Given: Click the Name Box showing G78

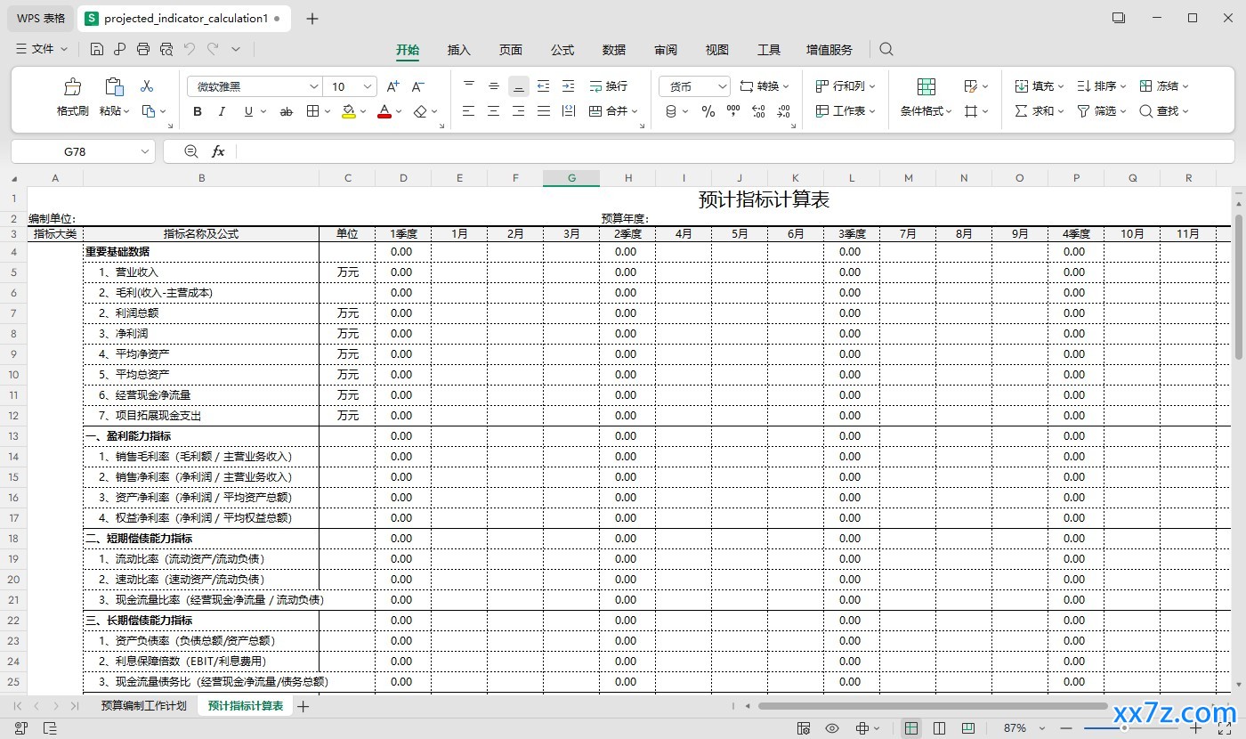Looking at the screenshot, I should click(83, 151).
